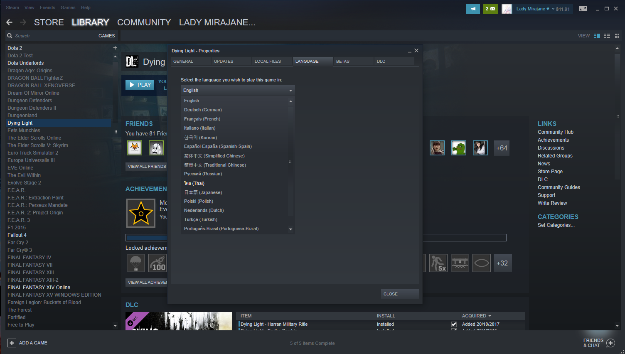Viewport: 625px width, 354px height.
Task: Minimize the Dying Light Properties dialog
Action: point(410,51)
